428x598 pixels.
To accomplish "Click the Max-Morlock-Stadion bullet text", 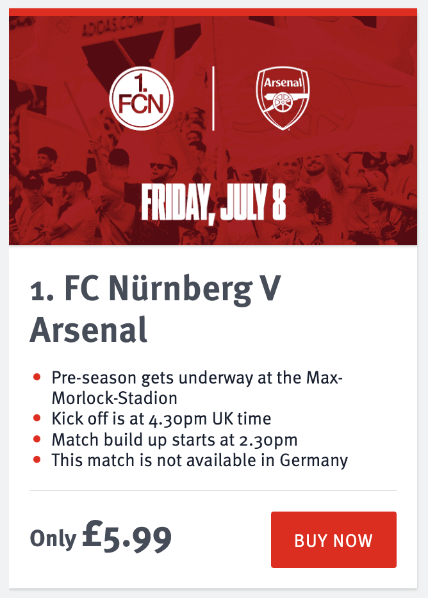I will [197, 387].
